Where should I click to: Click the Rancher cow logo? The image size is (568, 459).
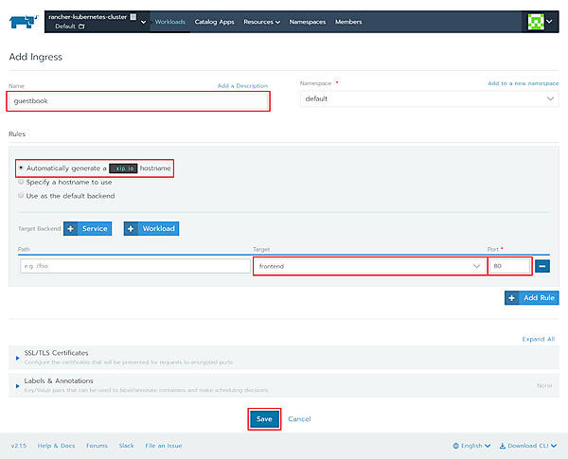[25, 21]
